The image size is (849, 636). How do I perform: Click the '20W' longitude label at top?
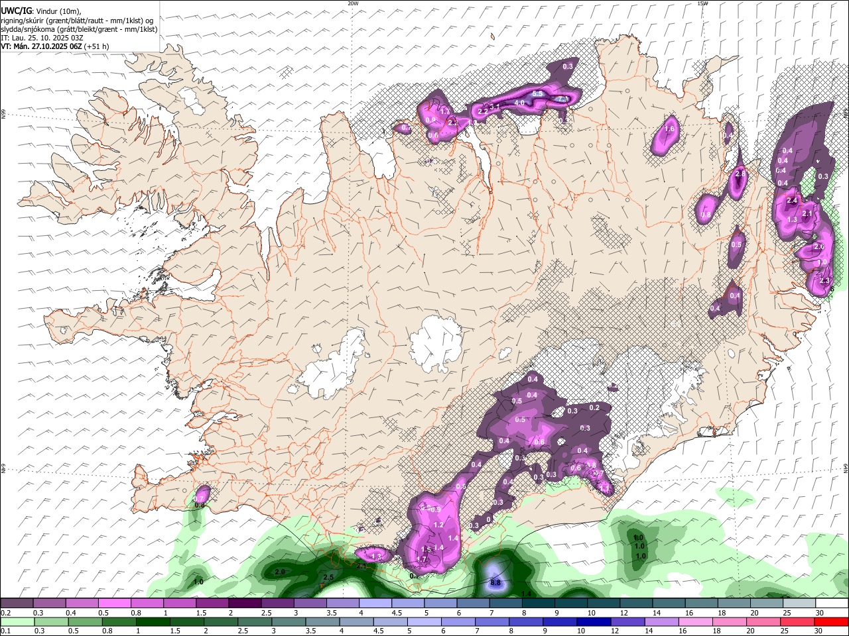coord(353,3)
